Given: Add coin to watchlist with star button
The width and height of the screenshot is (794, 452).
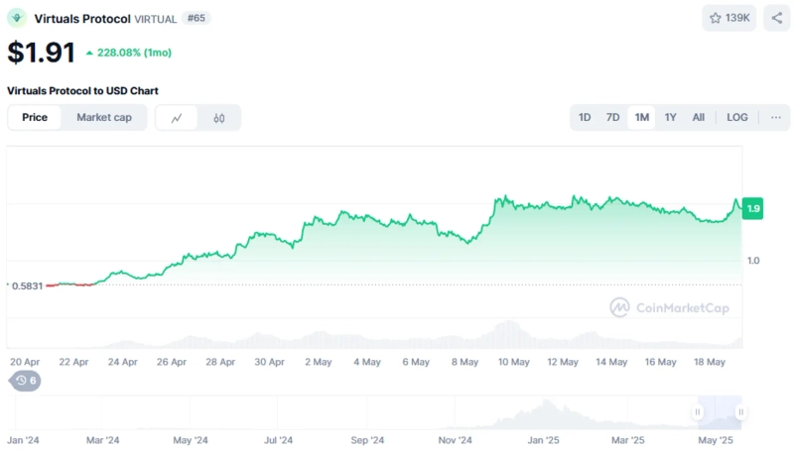Looking at the screenshot, I should 730,18.
